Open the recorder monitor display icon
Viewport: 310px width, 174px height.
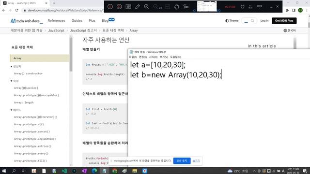pyautogui.click(x=260, y=6)
